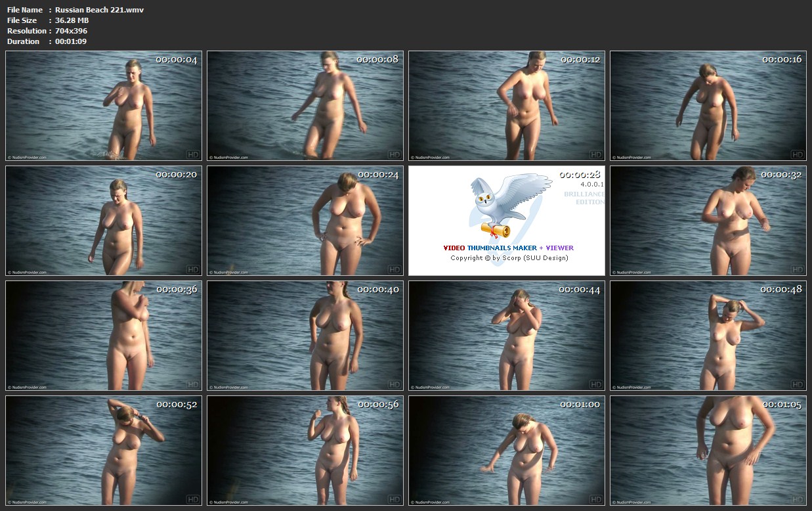Click the HD badge on the 00:00:52 thumbnail
This screenshot has width=812, height=511.
[192, 499]
